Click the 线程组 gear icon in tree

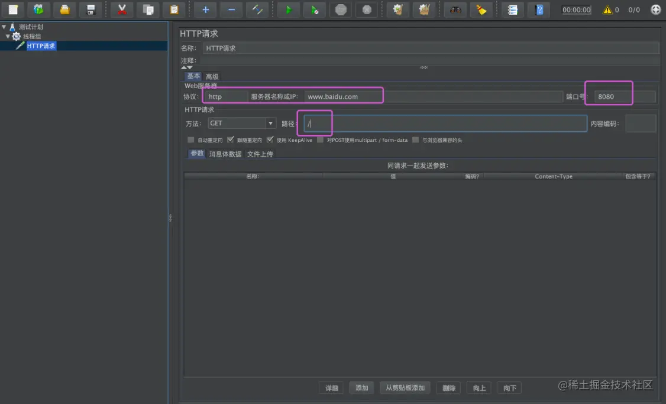coord(16,36)
